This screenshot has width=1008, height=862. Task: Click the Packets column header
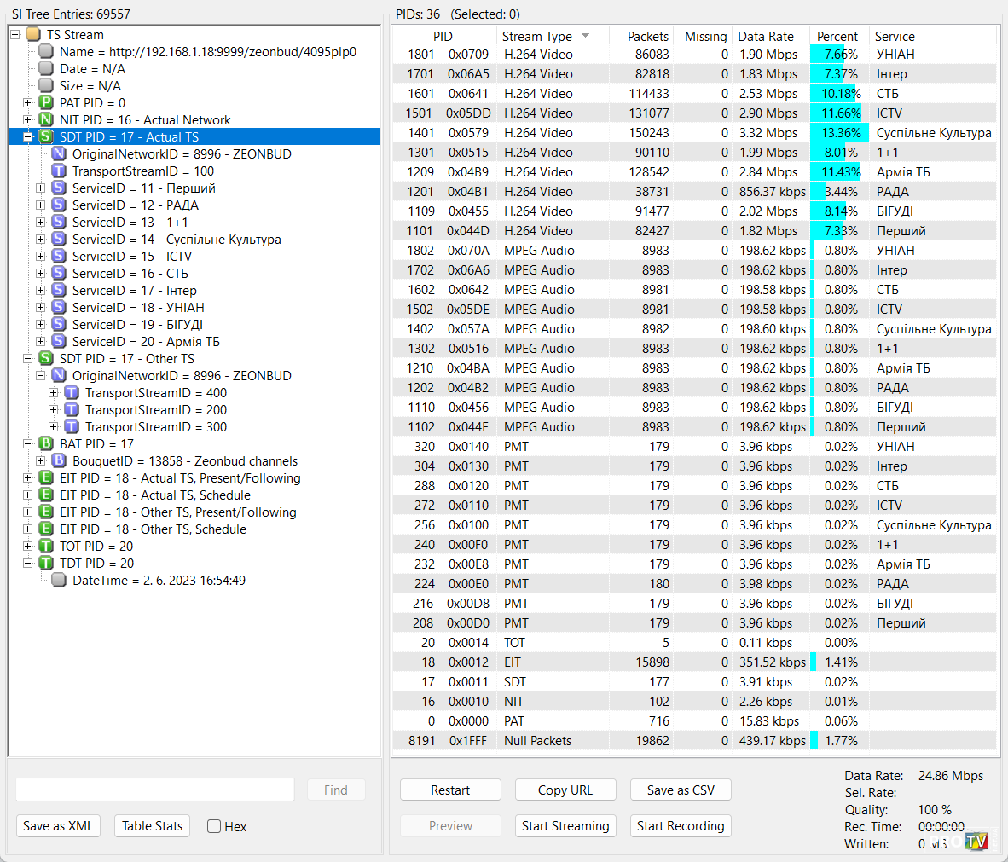click(x=647, y=36)
